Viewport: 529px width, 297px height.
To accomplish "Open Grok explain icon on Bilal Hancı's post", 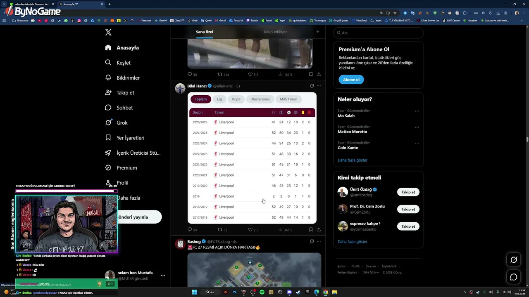I will click(312, 86).
